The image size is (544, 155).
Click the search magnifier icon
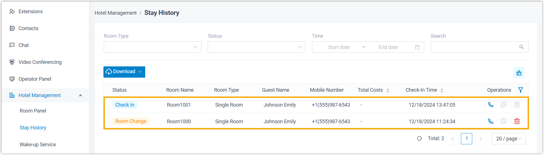(x=521, y=47)
